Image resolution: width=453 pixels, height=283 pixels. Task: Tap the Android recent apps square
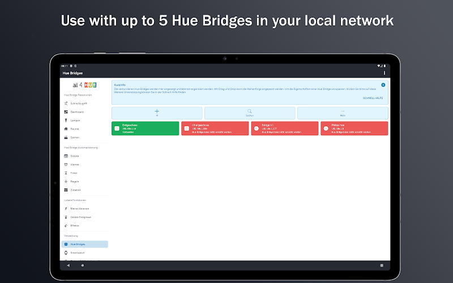coord(382,265)
